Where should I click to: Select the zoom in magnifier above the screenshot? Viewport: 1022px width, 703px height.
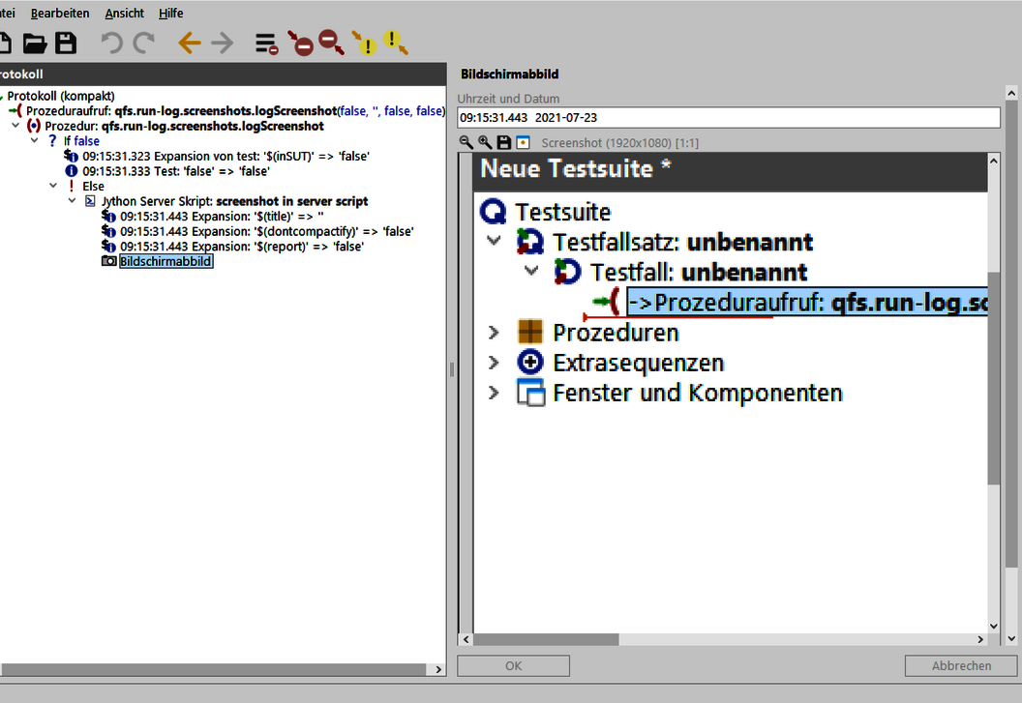[x=483, y=142]
